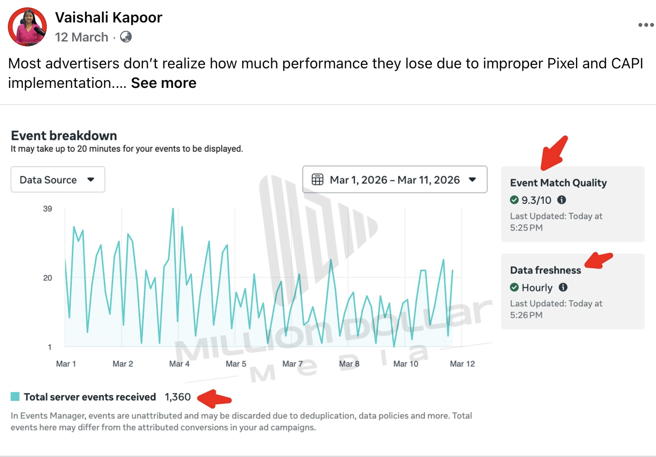Viewport: 656px width, 457px height.
Task: Click the Total server events received label
Action: point(90,397)
